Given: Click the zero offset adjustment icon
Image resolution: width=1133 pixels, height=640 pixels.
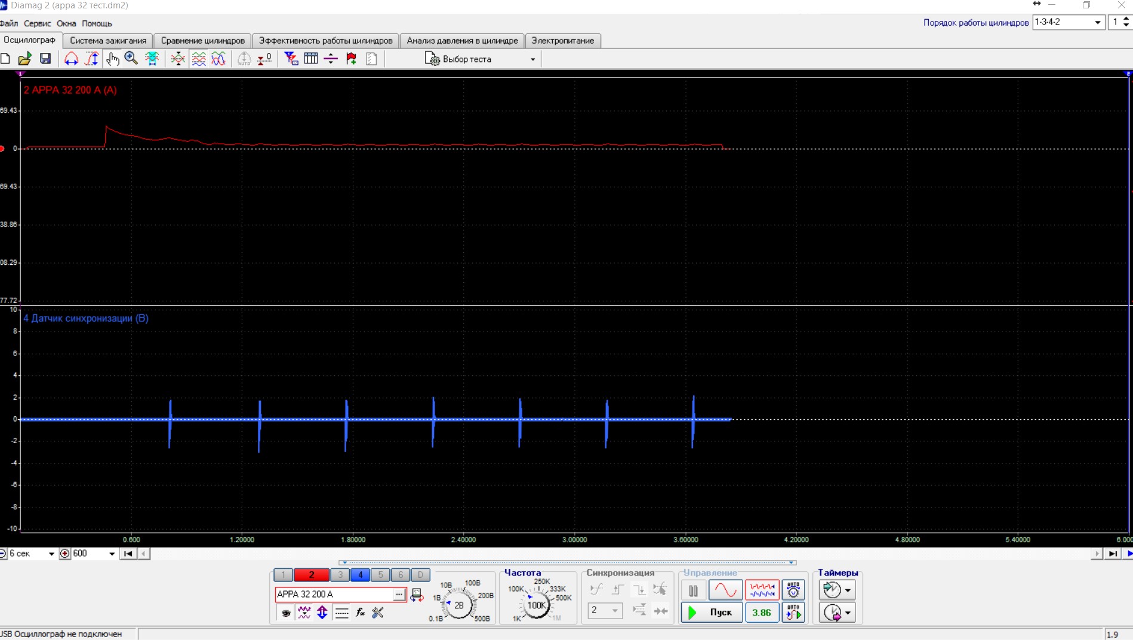Looking at the screenshot, I should point(264,58).
